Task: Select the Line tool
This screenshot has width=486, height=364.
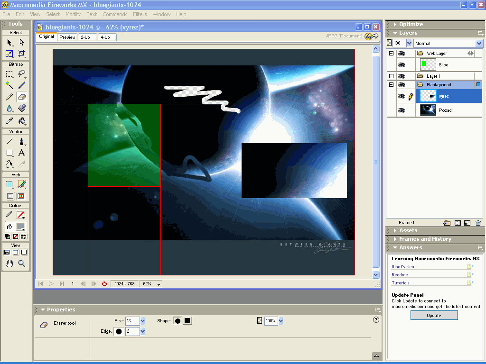Action: coord(9,141)
